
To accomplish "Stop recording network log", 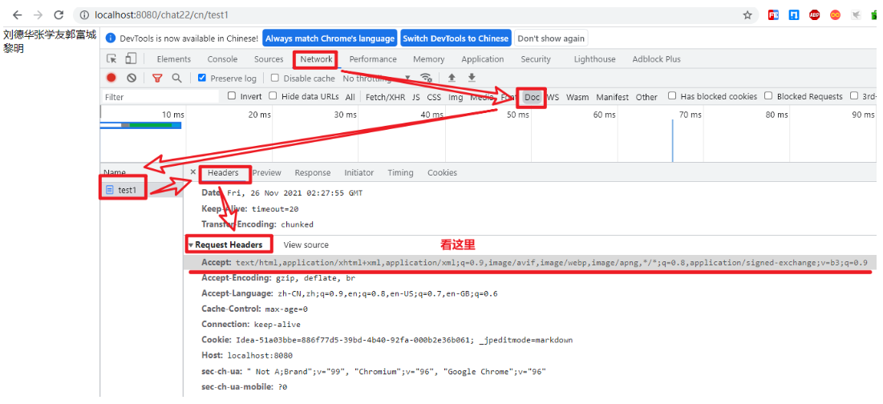I will 111,78.
